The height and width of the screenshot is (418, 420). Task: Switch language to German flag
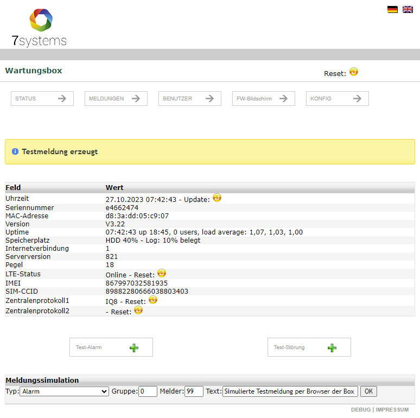coord(392,10)
